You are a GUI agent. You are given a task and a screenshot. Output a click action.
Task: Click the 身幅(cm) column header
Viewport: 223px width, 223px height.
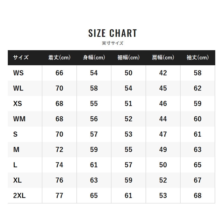click(x=94, y=58)
